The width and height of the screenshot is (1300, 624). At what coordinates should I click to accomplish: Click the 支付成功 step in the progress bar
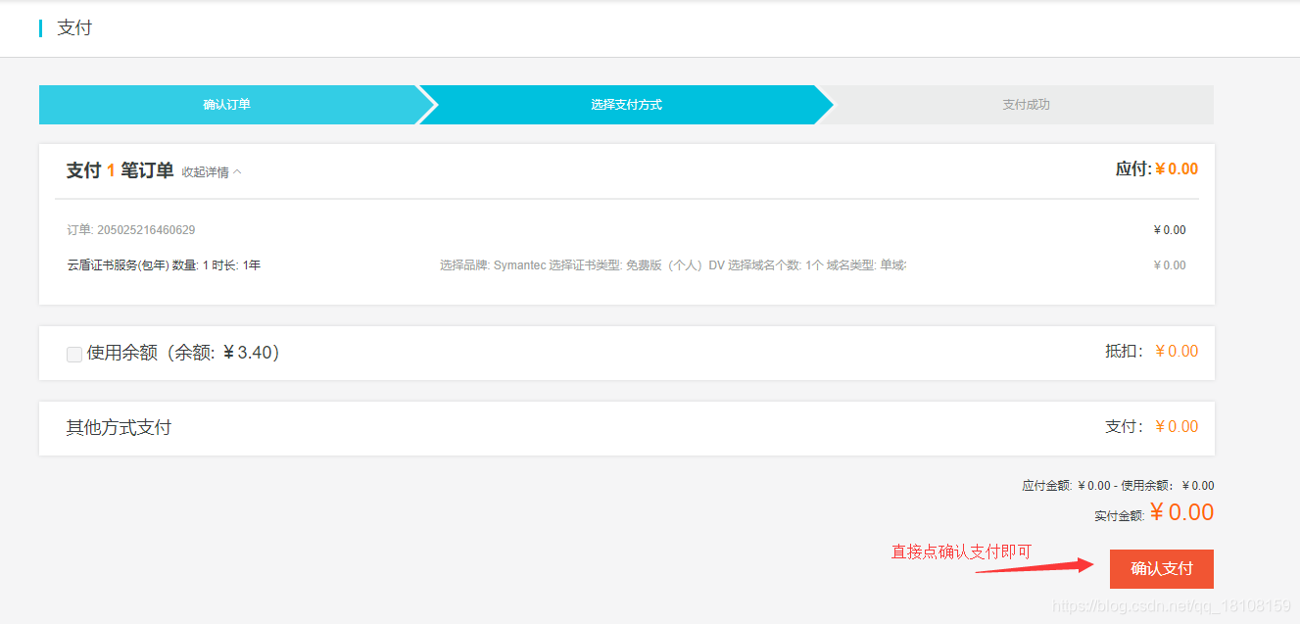(1024, 104)
